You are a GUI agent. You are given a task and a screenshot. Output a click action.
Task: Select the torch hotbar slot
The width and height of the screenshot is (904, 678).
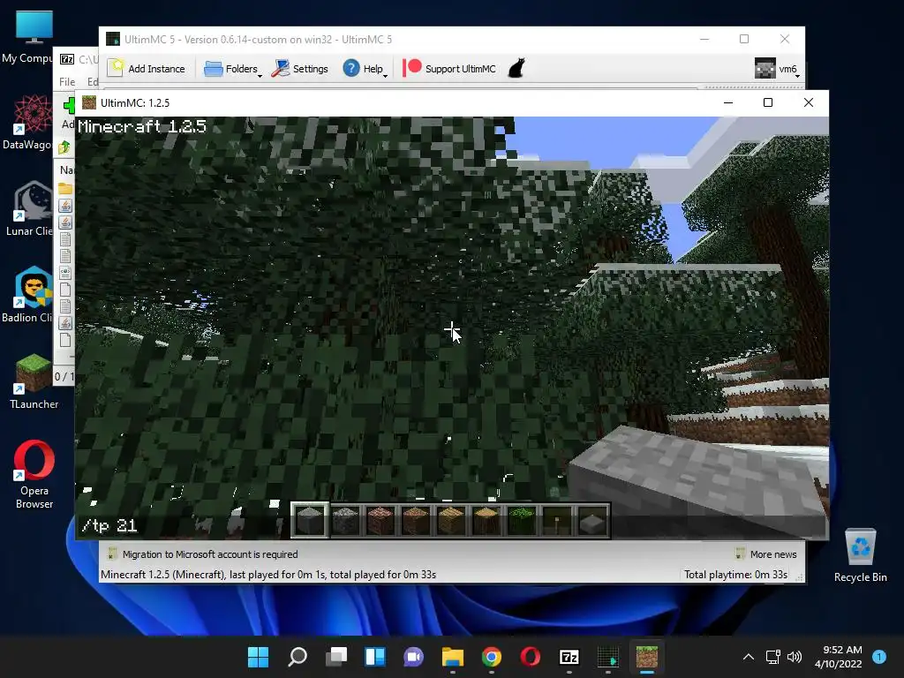pyautogui.click(x=556, y=521)
